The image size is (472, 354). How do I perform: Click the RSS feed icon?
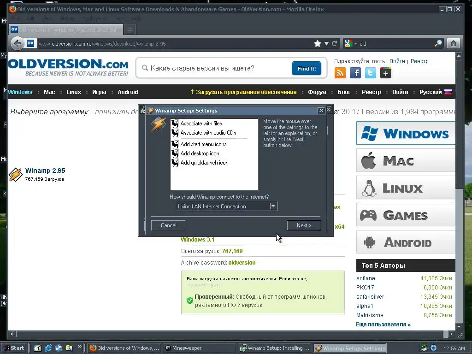pos(340,73)
